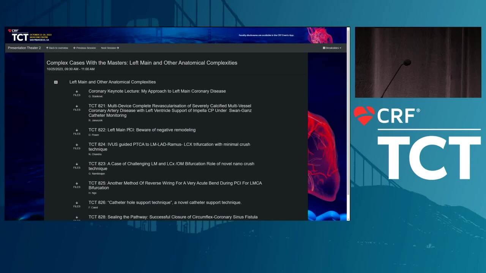Open TCT 824 IVUS guided PTCA title
The image size is (486, 273).
pos(169,147)
